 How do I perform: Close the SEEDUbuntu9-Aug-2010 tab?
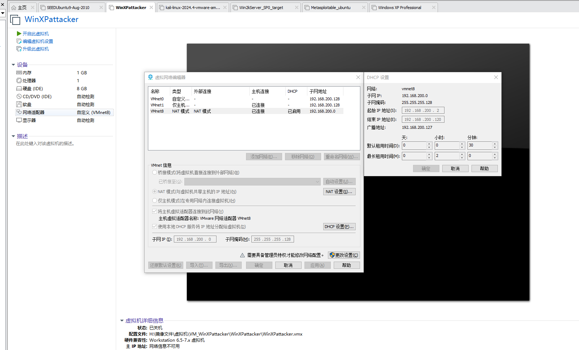pyautogui.click(x=101, y=7)
